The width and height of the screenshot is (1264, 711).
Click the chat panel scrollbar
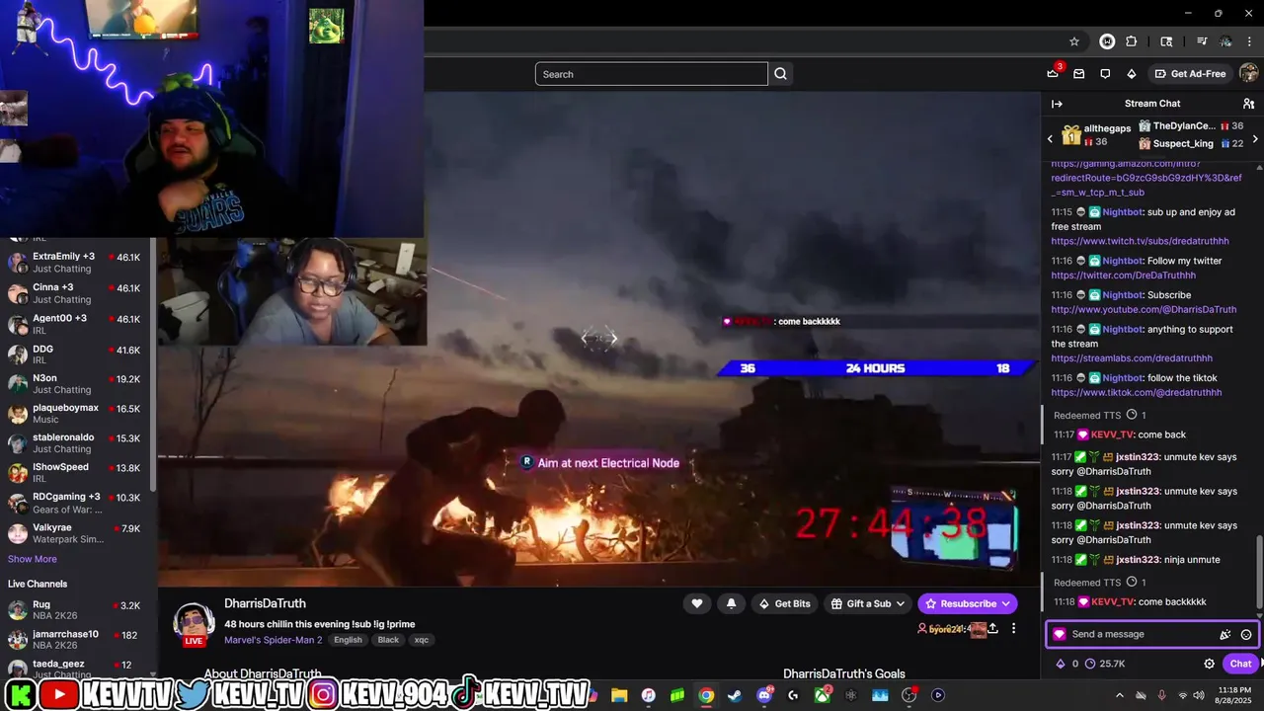pyautogui.click(x=1258, y=573)
